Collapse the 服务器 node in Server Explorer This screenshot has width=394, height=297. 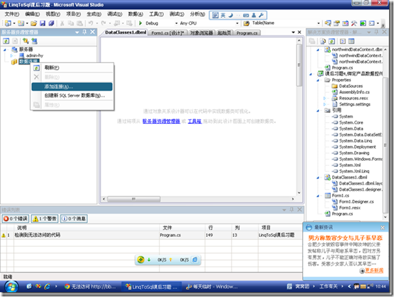pyautogui.click(x=5, y=50)
